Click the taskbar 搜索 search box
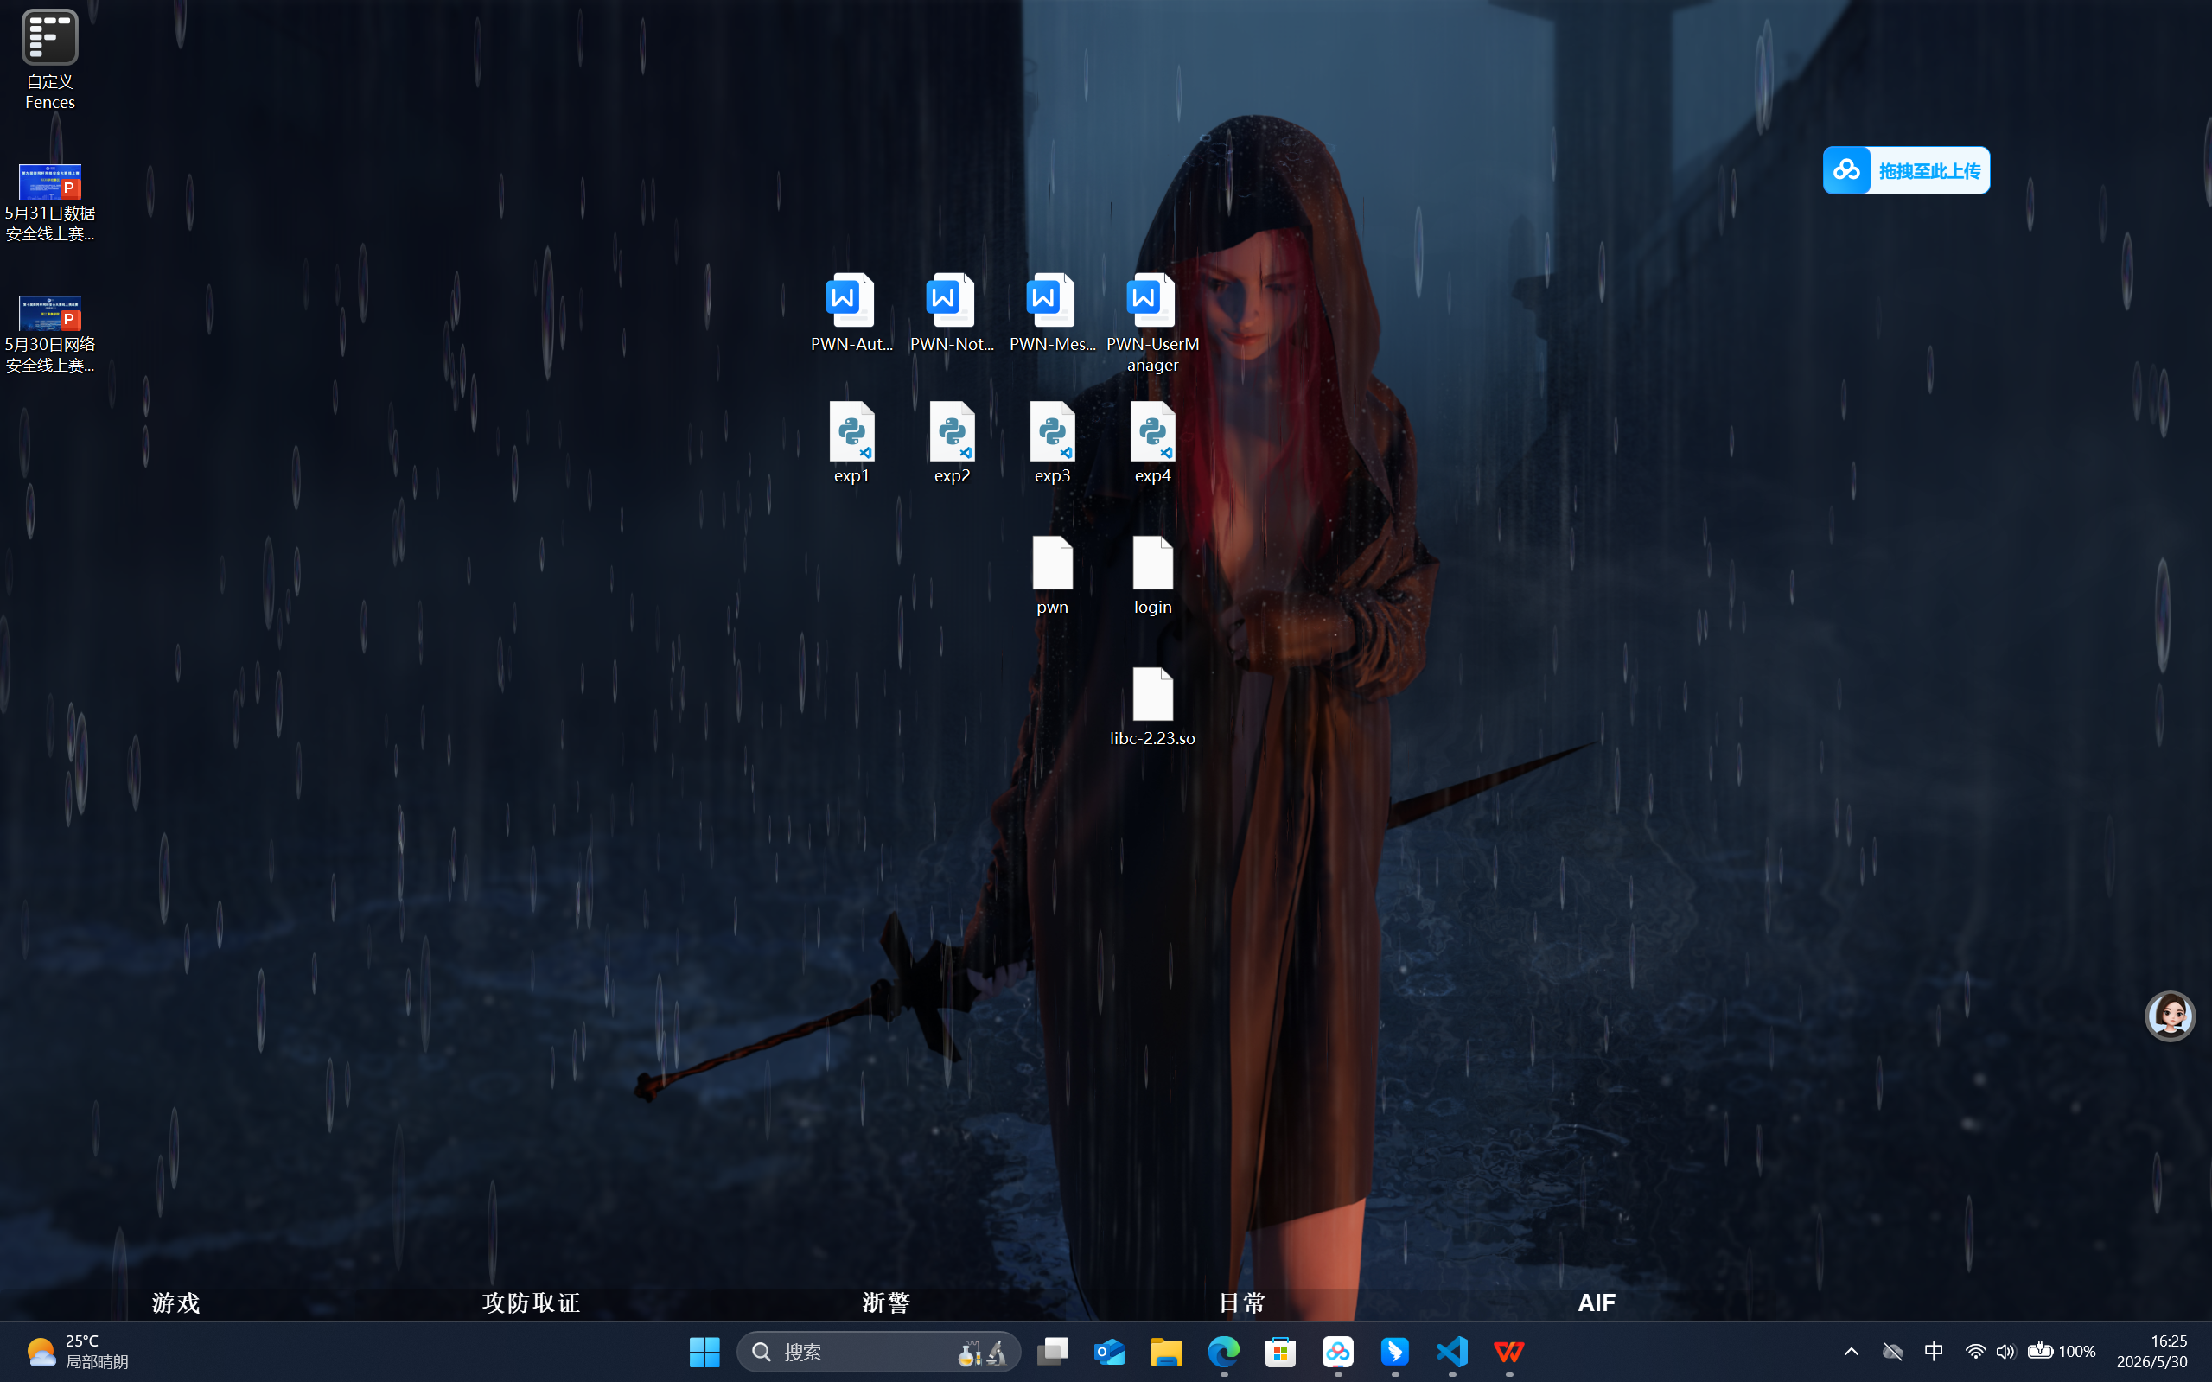The image size is (2212, 1382). 878,1352
